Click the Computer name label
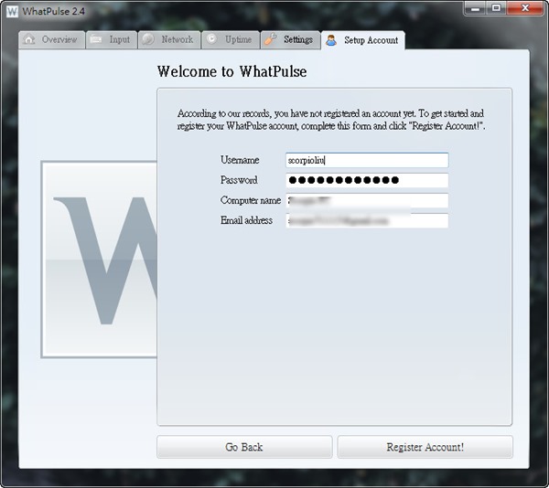This screenshot has height=488, width=549. [251, 200]
